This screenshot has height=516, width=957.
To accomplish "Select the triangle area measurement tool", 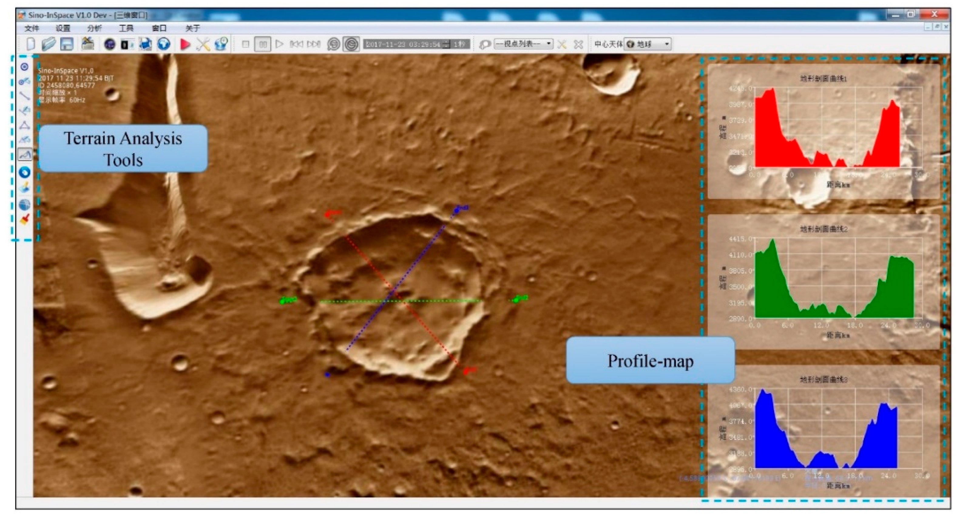I will pyautogui.click(x=25, y=125).
